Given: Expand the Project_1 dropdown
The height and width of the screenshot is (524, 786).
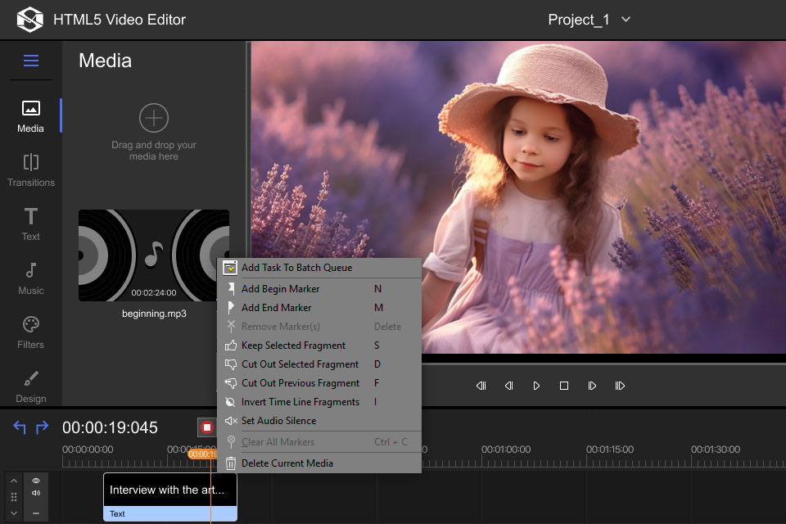Looking at the screenshot, I should (x=626, y=20).
